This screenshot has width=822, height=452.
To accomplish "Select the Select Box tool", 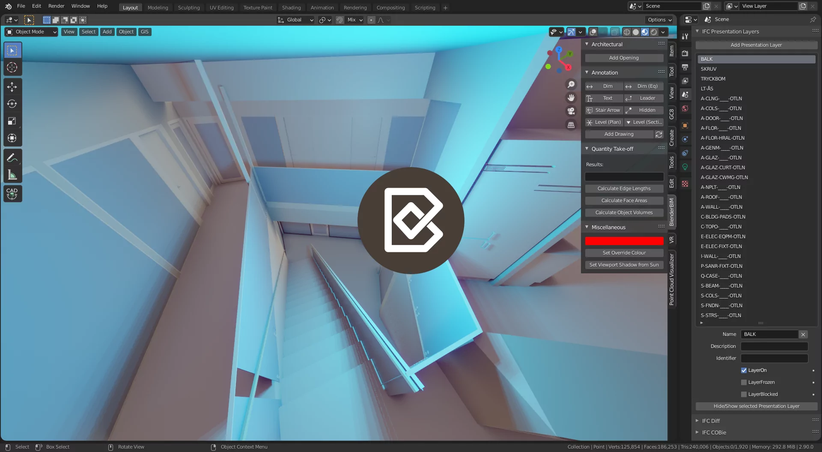I will point(12,51).
